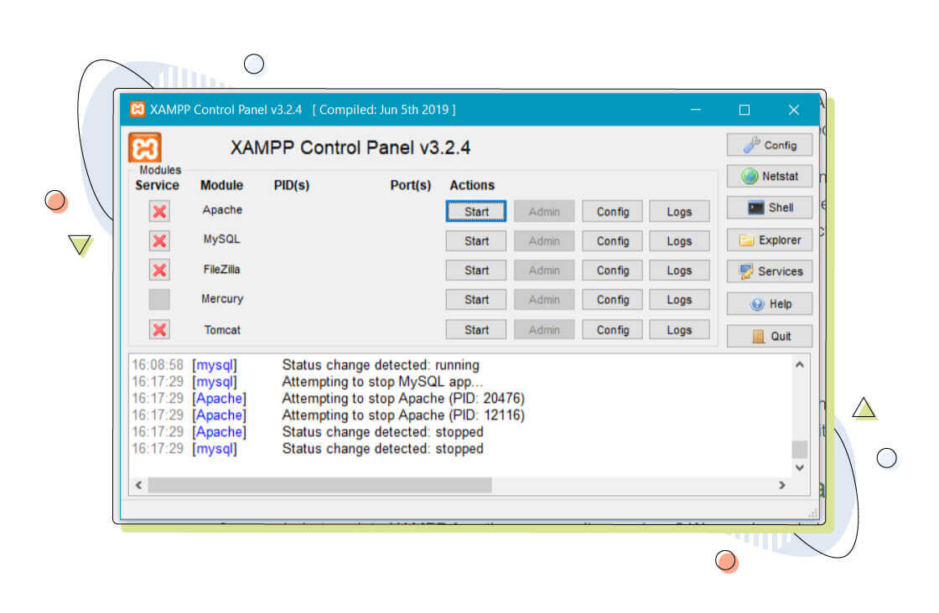Maximize the XAMPP Control Panel window
The width and height of the screenshot is (939, 613).
[x=744, y=110]
